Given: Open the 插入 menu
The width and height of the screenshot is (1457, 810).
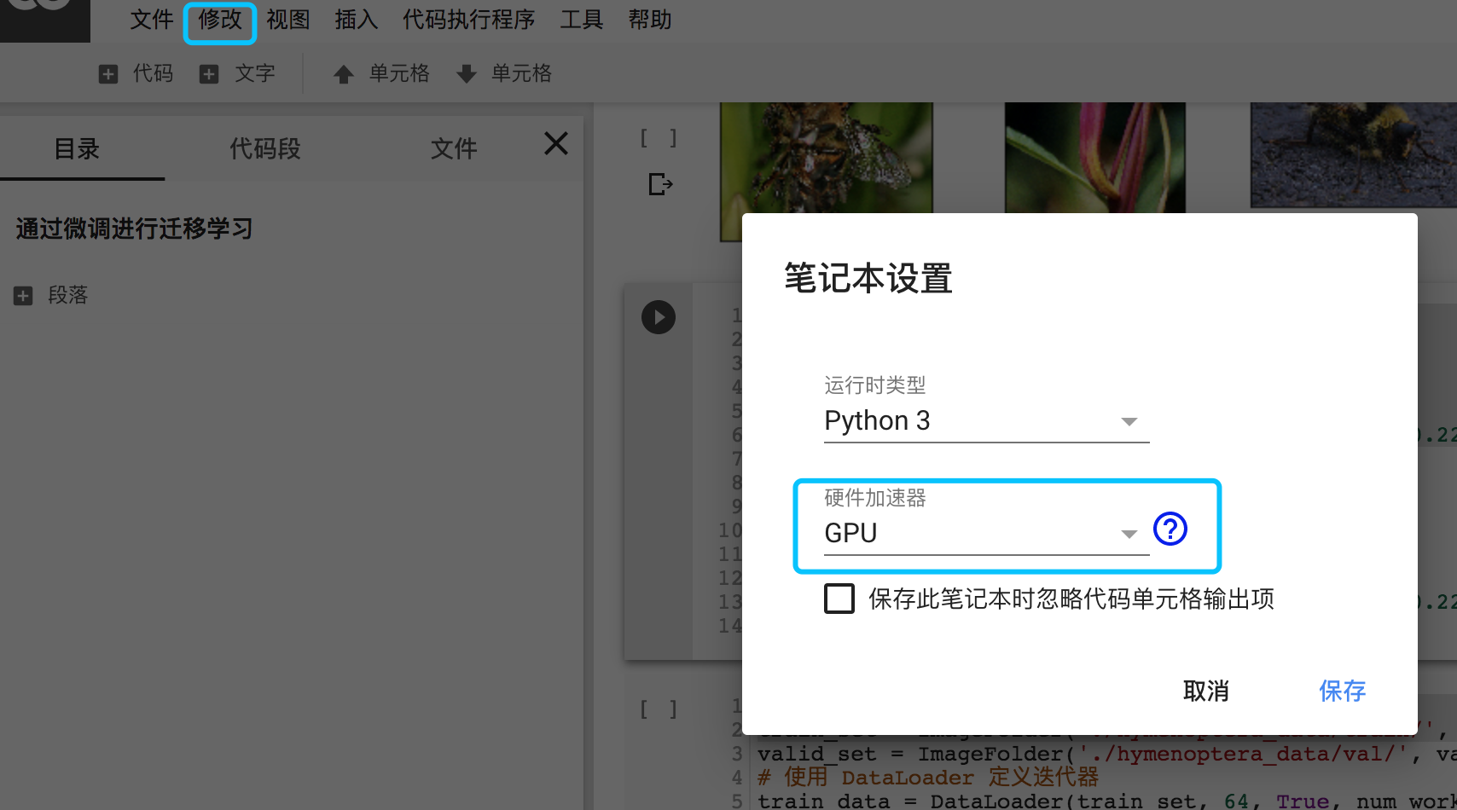Looking at the screenshot, I should 357,20.
